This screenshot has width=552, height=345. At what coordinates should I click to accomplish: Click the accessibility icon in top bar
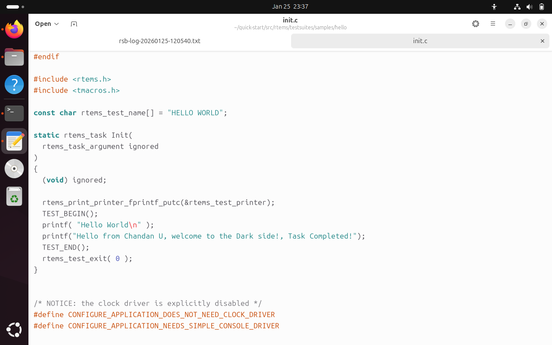pos(494,7)
